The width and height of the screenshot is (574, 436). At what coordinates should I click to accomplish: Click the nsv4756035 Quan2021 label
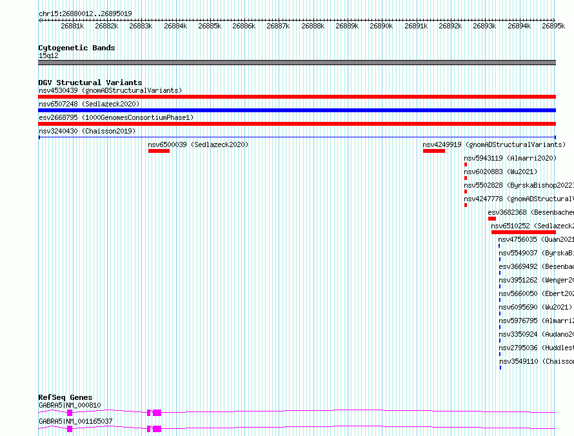tap(536, 239)
